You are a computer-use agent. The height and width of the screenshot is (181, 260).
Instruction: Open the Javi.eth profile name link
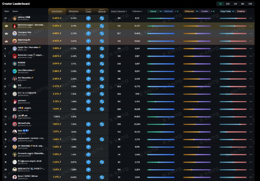pos(23,115)
